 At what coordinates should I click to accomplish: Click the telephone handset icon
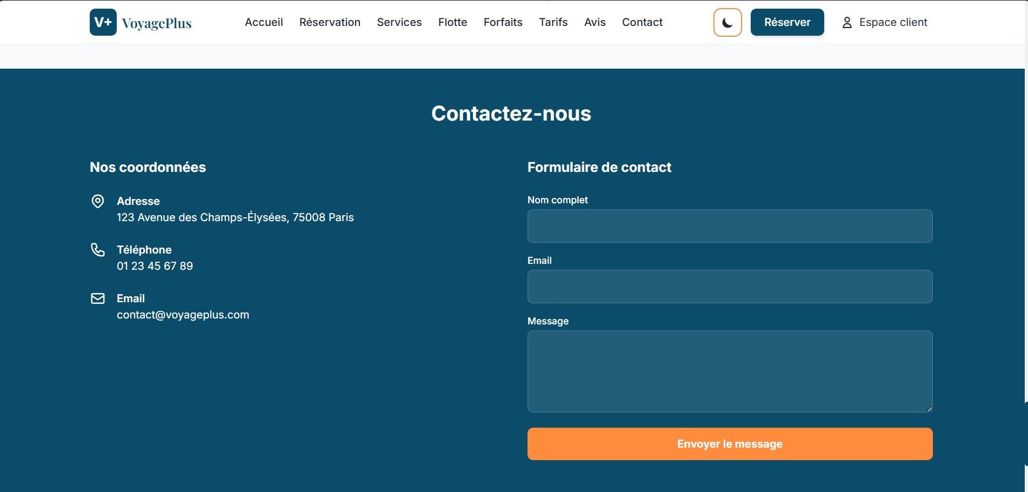pyautogui.click(x=98, y=250)
